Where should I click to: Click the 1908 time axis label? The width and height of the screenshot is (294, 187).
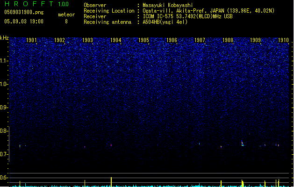[x=228, y=40]
